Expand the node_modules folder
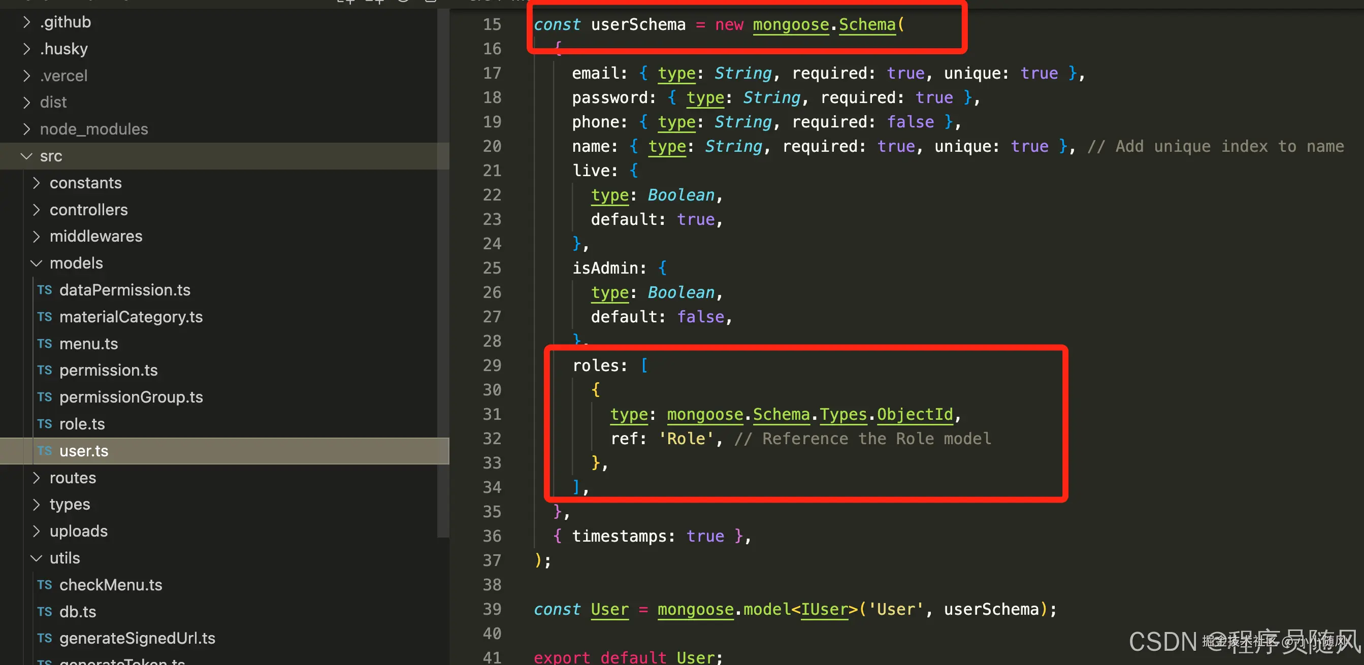Image resolution: width=1364 pixels, height=665 pixels. 26,129
